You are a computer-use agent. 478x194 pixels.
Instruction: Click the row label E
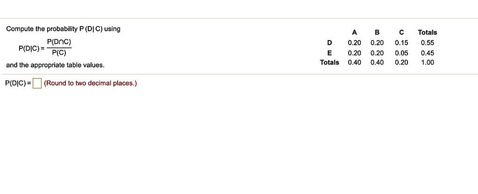(x=330, y=53)
